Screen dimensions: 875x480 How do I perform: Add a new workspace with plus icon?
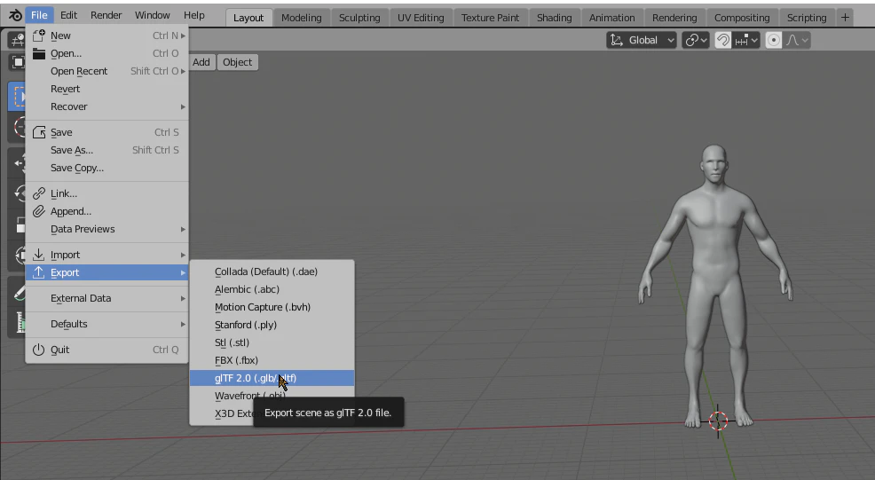tap(846, 18)
